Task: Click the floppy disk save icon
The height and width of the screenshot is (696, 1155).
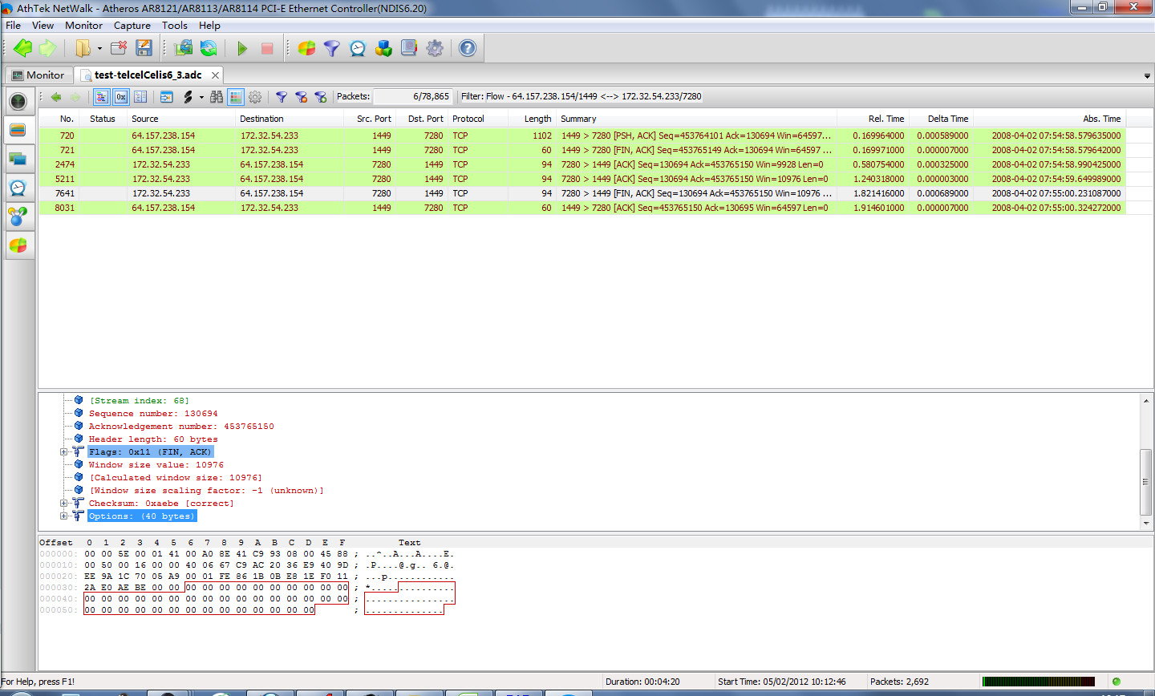Action: [x=144, y=49]
